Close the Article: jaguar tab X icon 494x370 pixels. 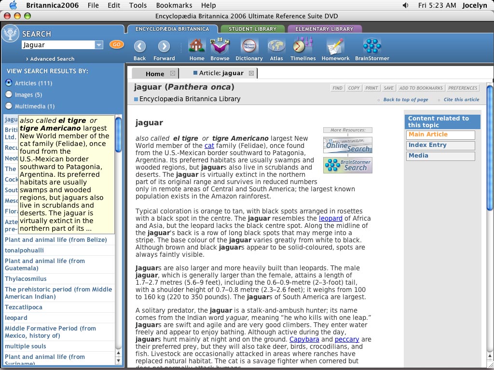pos(251,73)
